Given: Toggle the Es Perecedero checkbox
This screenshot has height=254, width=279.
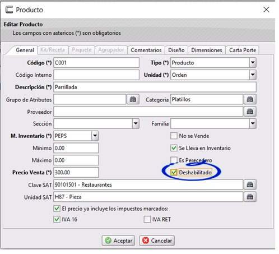Looking at the screenshot, I should pos(174,160).
